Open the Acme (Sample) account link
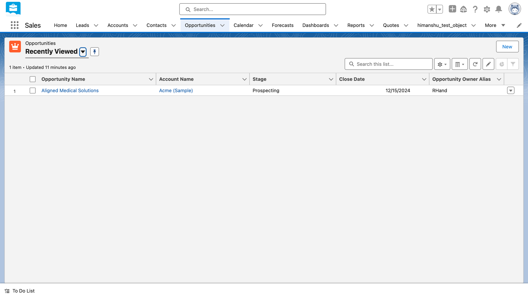Screen dimensions: 528x298 [176, 91]
